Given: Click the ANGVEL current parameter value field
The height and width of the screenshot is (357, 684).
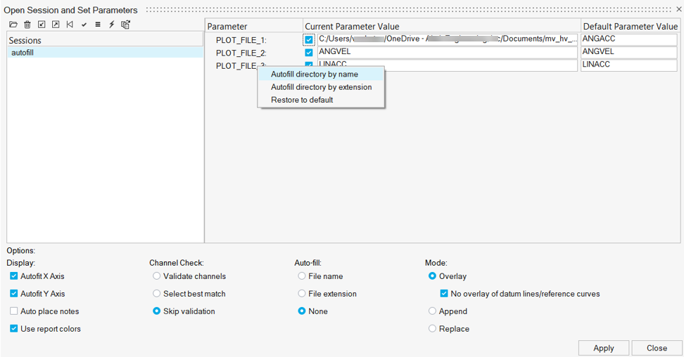Looking at the screenshot, I should [x=447, y=52].
